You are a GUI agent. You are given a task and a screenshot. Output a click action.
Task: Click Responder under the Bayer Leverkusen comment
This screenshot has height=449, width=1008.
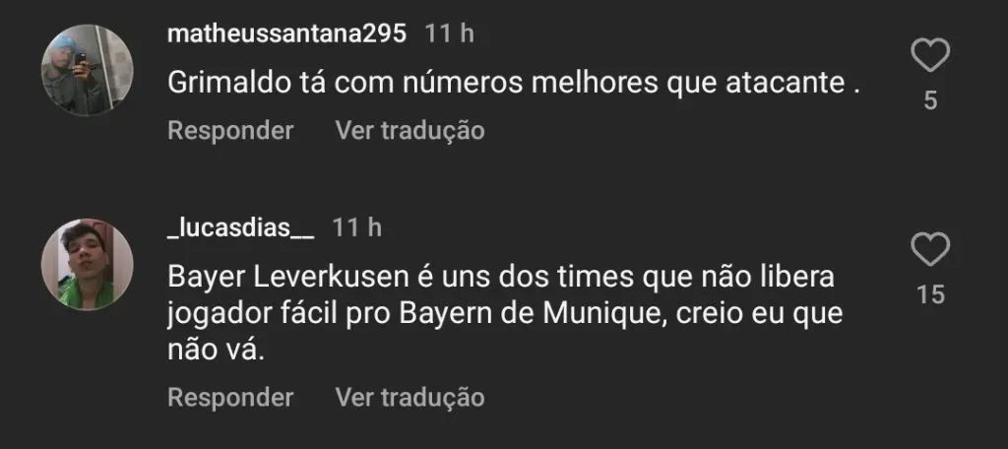tap(230, 398)
